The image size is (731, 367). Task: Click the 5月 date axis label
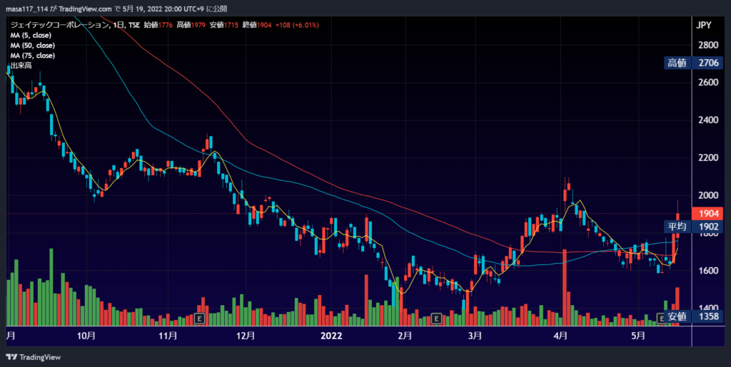point(638,336)
